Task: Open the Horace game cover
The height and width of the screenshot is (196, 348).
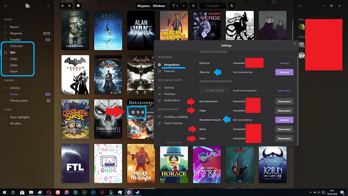Action: pyautogui.click(x=174, y=165)
